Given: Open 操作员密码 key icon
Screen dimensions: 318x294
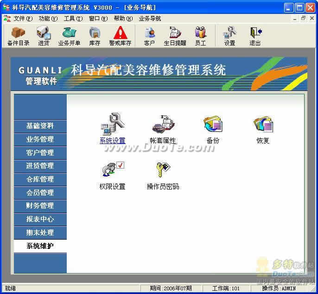Looking at the screenshot, I should point(163,175).
